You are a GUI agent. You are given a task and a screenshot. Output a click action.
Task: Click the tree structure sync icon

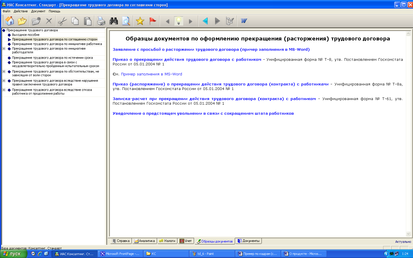click(230, 21)
